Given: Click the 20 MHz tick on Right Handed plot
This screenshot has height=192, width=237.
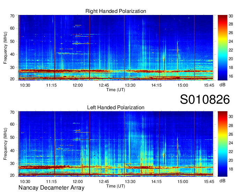Looking at the screenshot, I should pyautogui.click(x=12, y=79).
